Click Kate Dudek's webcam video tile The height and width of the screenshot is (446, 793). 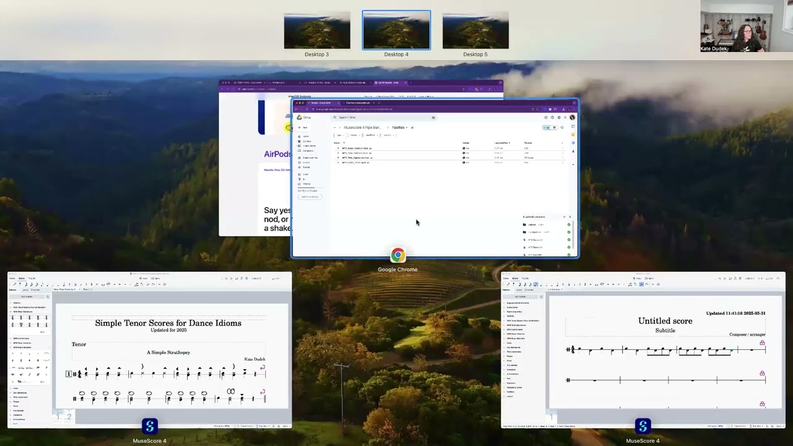[x=747, y=26]
